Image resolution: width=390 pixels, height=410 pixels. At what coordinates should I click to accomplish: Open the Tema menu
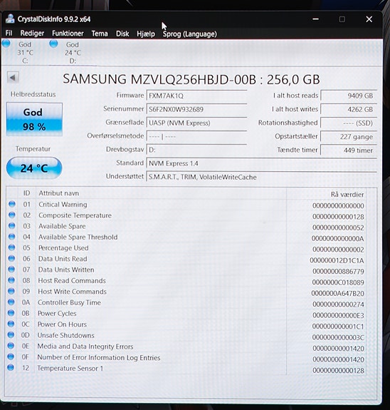100,34
